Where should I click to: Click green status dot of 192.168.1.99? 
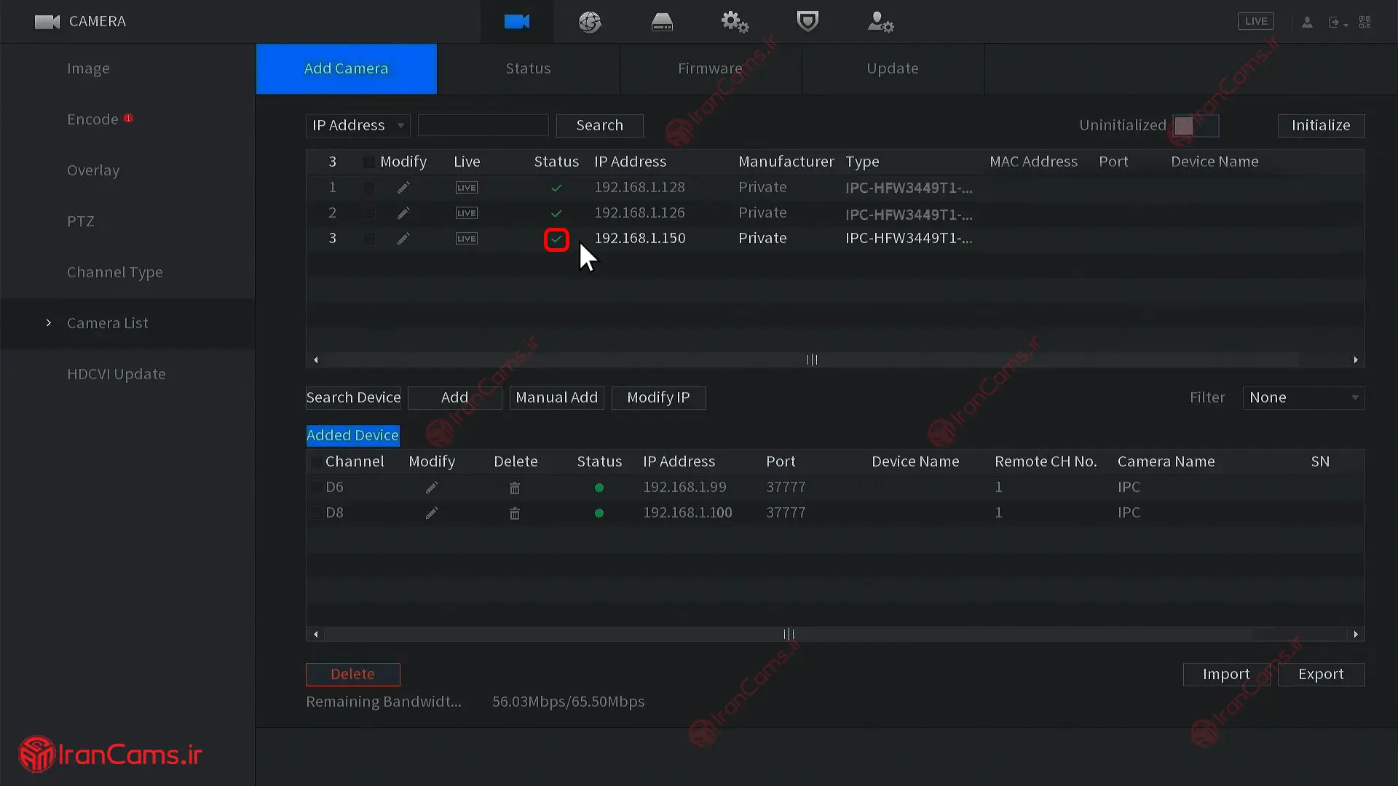[599, 488]
